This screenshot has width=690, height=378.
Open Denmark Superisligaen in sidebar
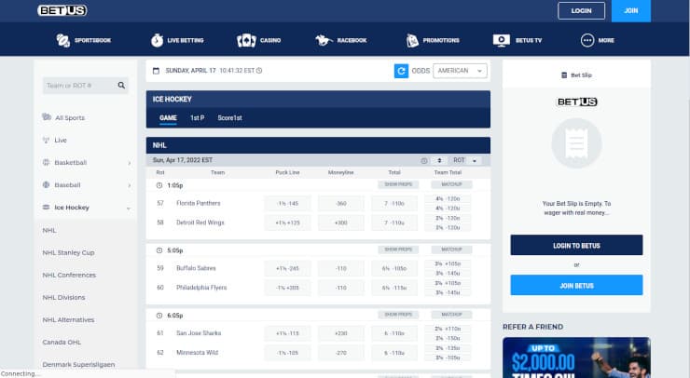click(x=78, y=365)
